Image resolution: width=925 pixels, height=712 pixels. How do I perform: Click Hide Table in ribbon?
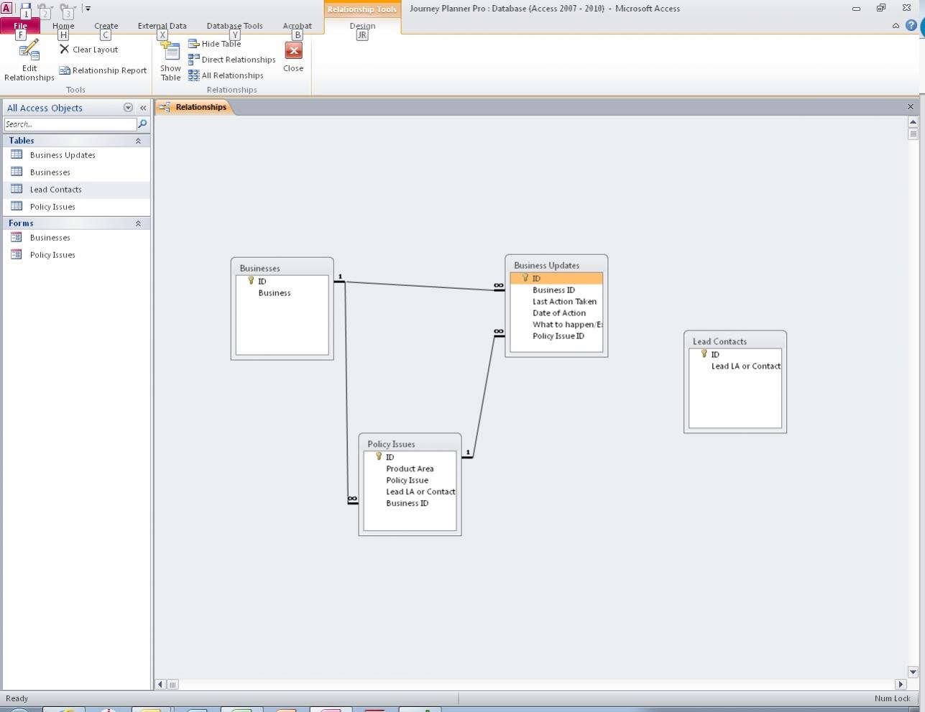[x=214, y=44]
